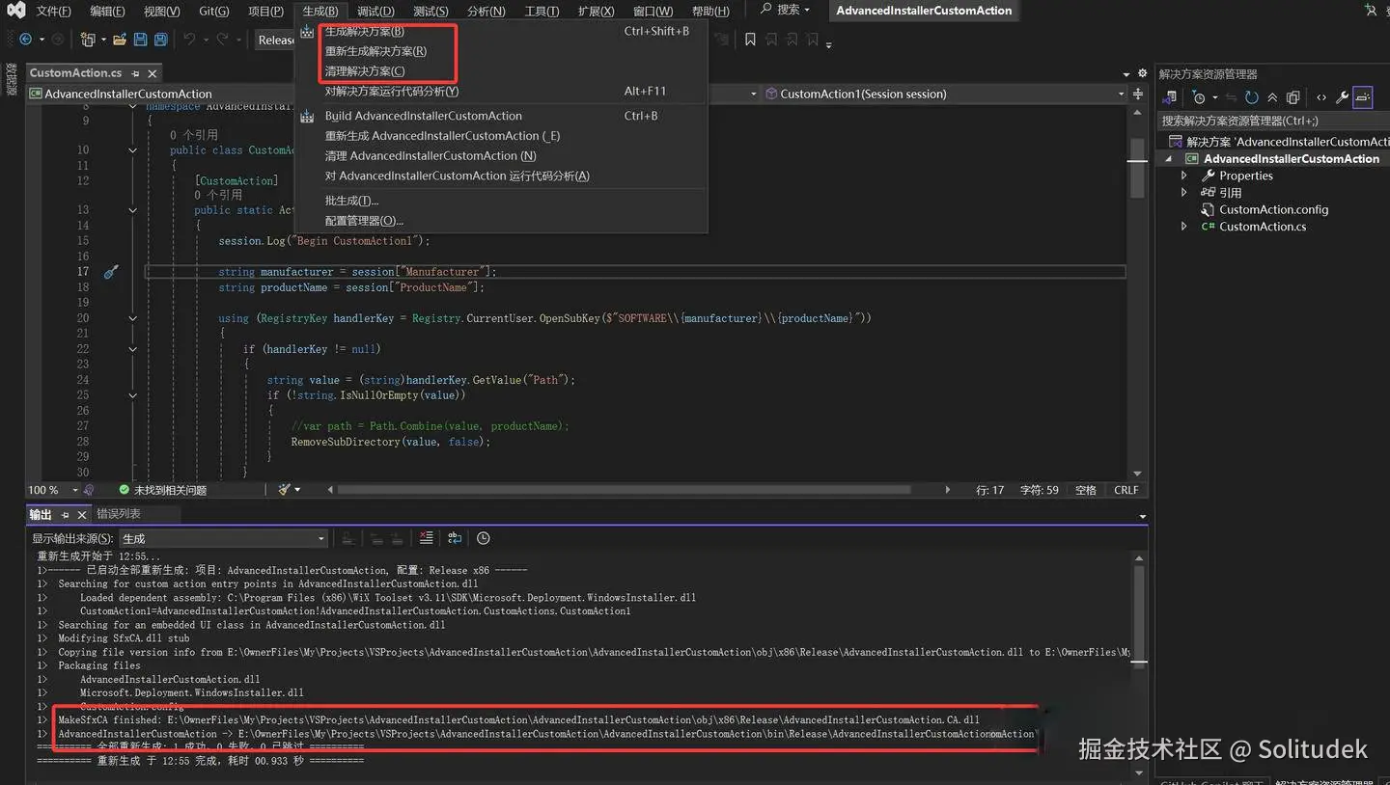Open the Git(G) menu
The width and height of the screenshot is (1390, 785).
[x=214, y=12]
